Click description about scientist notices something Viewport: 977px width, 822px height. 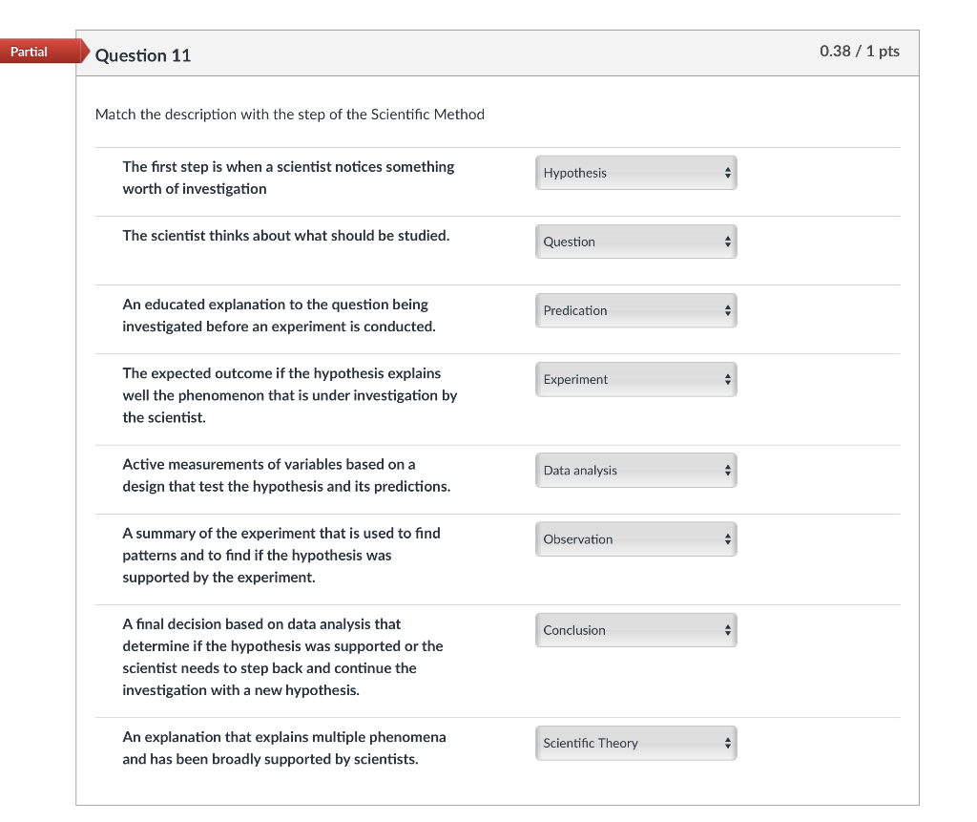(x=288, y=178)
